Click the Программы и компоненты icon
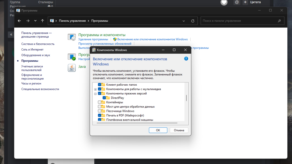 pyautogui.click(x=72, y=37)
